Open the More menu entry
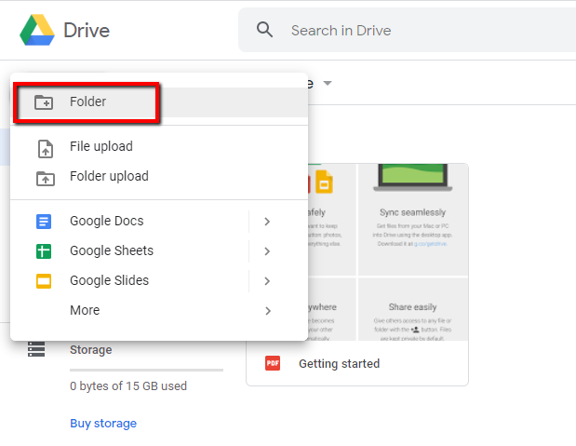This screenshot has height=446, width=576. click(x=159, y=311)
